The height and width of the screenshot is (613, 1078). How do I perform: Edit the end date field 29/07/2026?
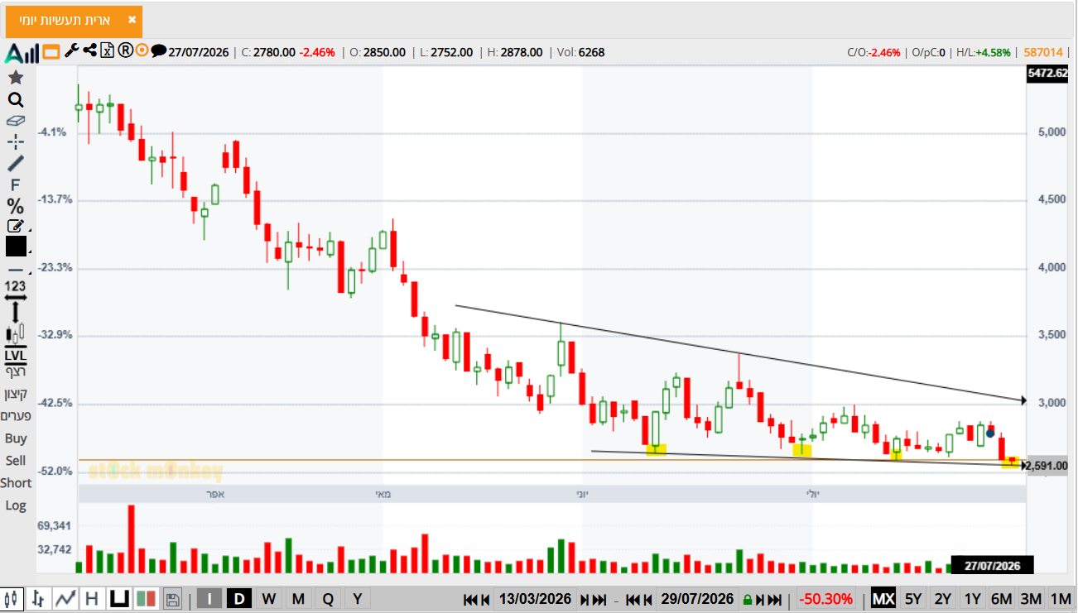tap(697, 599)
